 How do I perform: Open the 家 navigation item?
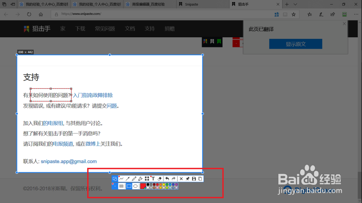click(x=63, y=29)
